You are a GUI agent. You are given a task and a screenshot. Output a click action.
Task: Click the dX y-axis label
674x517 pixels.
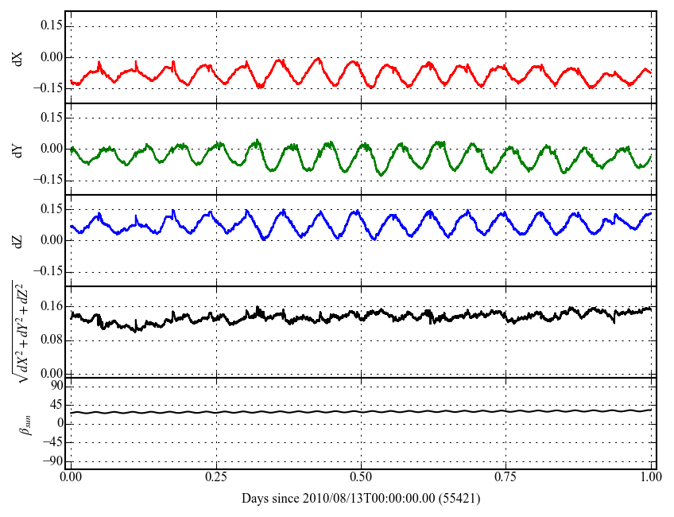click(x=19, y=57)
